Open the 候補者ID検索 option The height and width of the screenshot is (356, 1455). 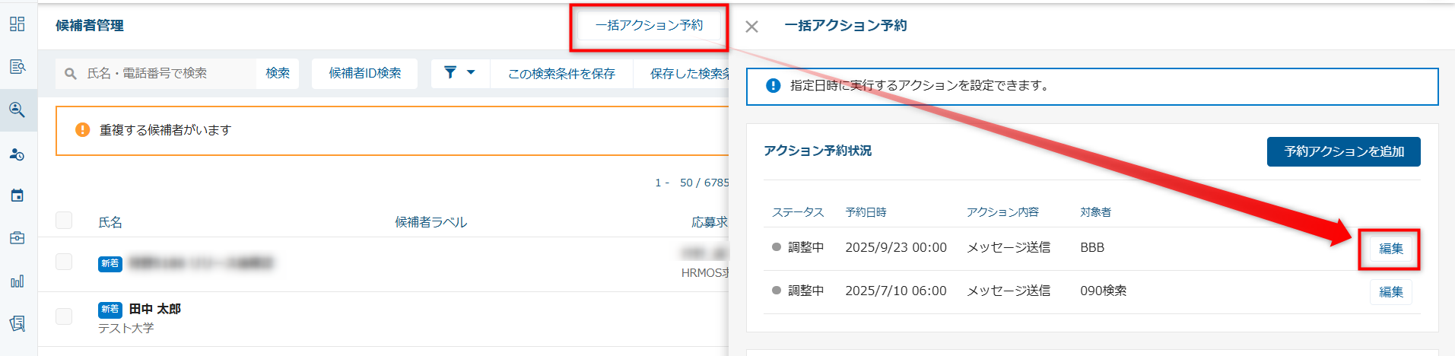(364, 74)
